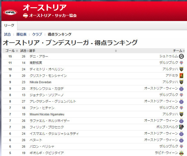
Task: Click team ボルフスベルク
Action: 167,127
